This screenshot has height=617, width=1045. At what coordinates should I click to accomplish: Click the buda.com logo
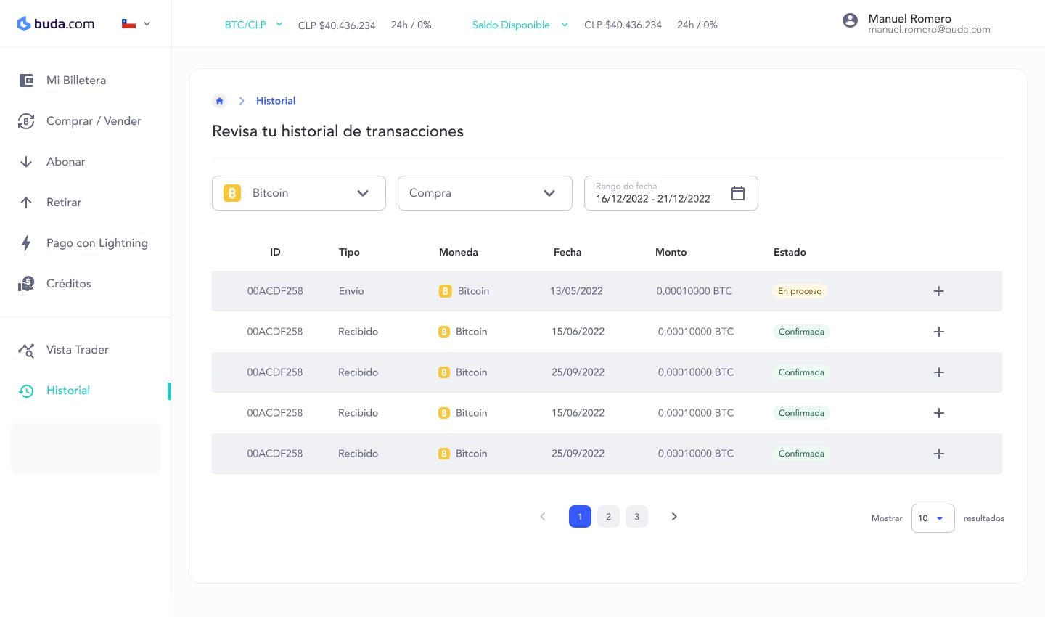56,24
